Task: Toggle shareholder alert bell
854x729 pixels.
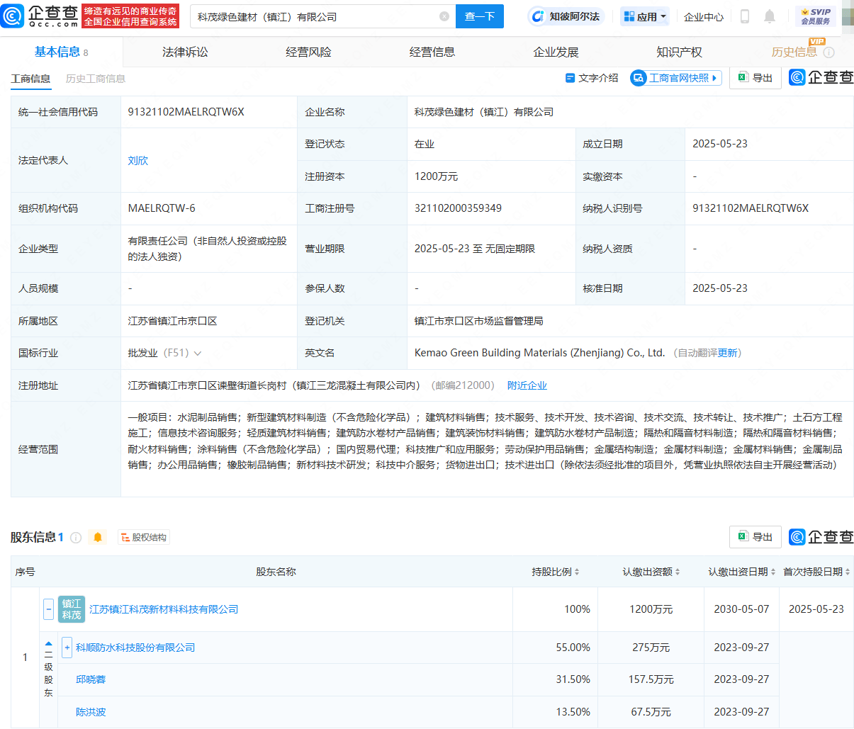Action: (98, 538)
